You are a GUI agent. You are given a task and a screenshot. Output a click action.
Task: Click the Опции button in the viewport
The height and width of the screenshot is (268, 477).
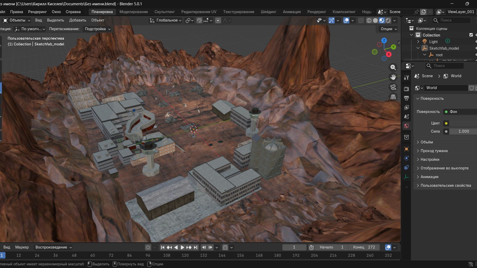pyautogui.click(x=389, y=29)
